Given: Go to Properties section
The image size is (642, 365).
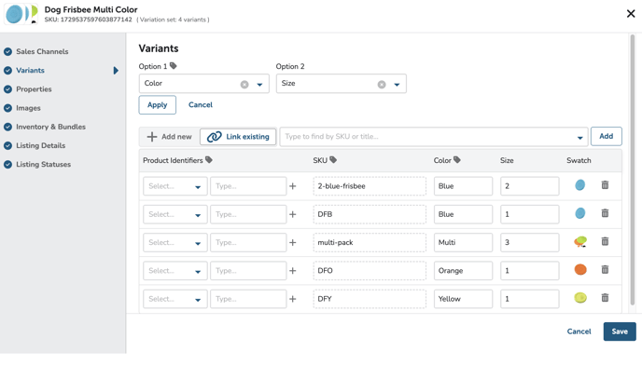Looking at the screenshot, I should pyautogui.click(x=34, y=89).
